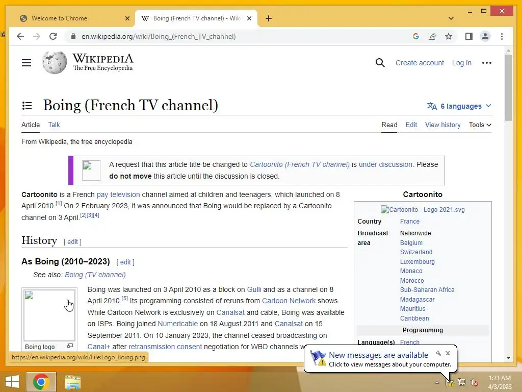This screenshot has width=522, height=392.
Task: Click the browser forward arrow
Action: coord(37,36)
